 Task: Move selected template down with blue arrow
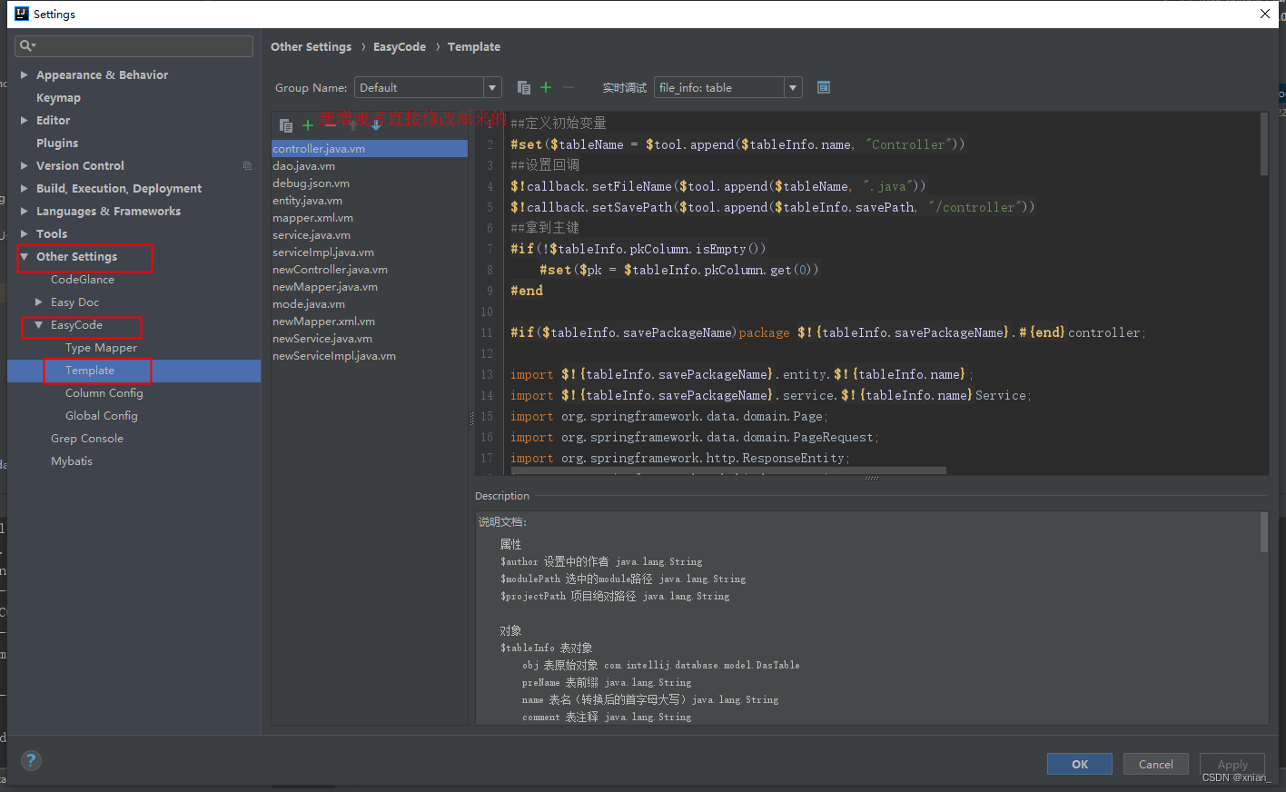pos(376,125)
